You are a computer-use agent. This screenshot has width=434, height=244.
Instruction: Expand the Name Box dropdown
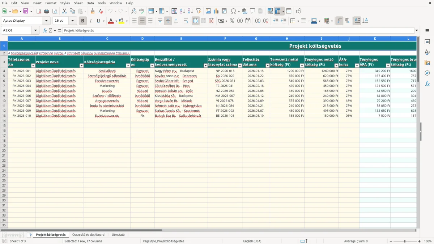[x=36, y=30]
